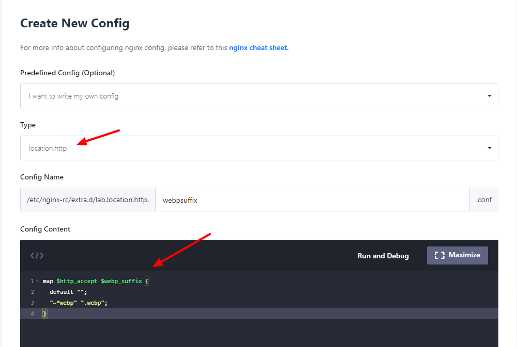Image resolution: width=517 pixels, height=347 pixels.
Task: Click the code brackets icon in editor header
Action: tap(37, 256)
